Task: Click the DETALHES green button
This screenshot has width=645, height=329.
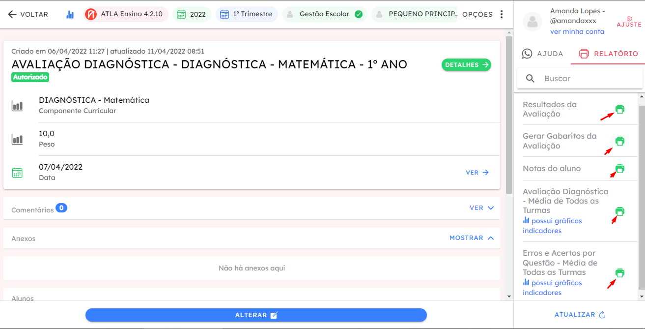Action: [x=466, y=65]
